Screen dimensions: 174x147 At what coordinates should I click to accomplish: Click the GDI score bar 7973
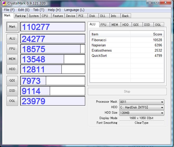pos(53,81)
